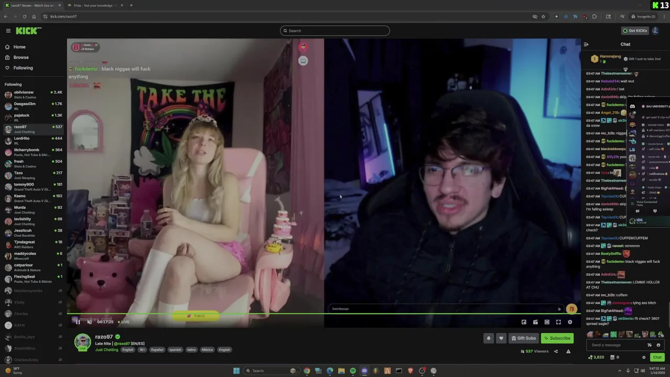Open chat settings gear
This screenshot has width=670, height=377.
(644, 358)
